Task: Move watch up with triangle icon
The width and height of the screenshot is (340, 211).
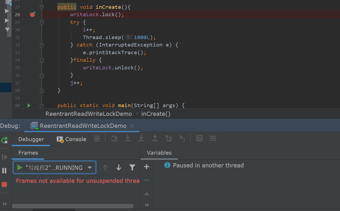Action: [147, 194]
